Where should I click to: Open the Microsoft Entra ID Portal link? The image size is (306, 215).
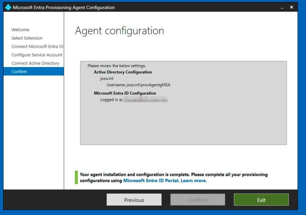[151, 181]
